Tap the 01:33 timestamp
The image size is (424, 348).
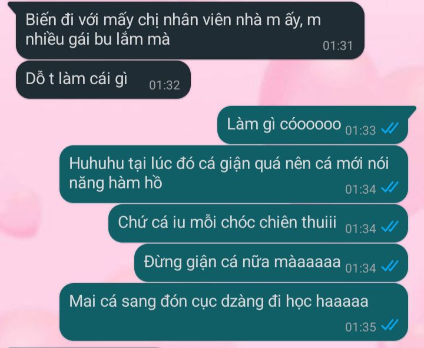pos(360,130)
